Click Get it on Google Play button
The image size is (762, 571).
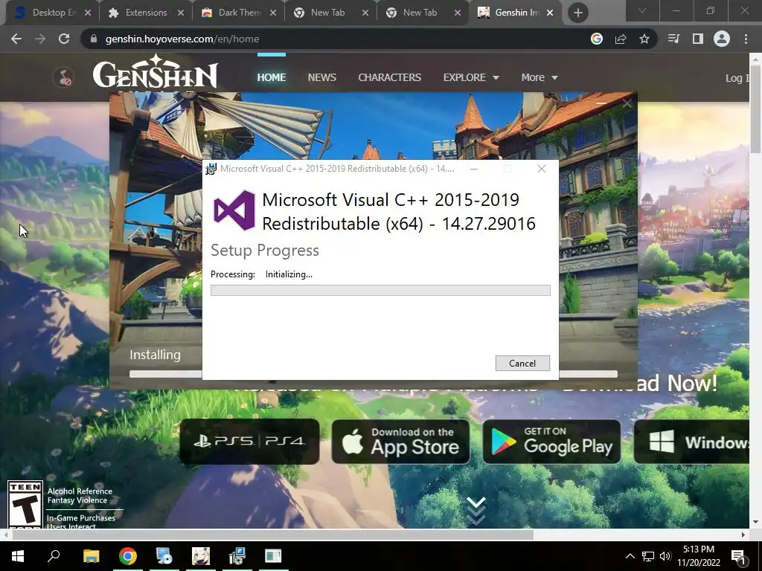pos(551,442)
